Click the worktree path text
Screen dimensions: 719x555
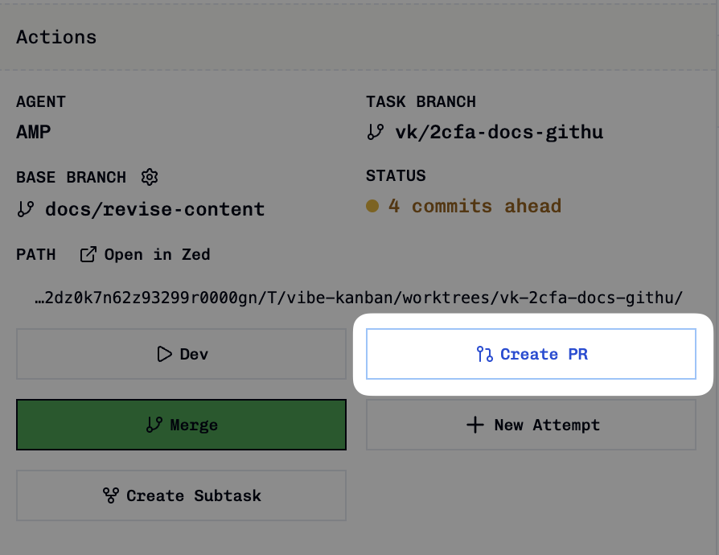(x=359, y=298)
